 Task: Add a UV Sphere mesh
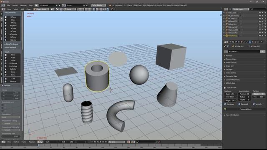tap(12, 63)
